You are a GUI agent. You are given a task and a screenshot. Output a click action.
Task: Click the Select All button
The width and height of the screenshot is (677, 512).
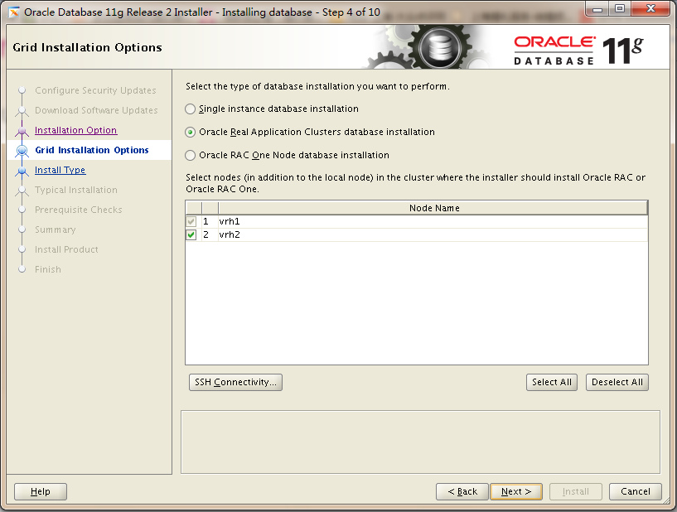[x=552, y=383]
